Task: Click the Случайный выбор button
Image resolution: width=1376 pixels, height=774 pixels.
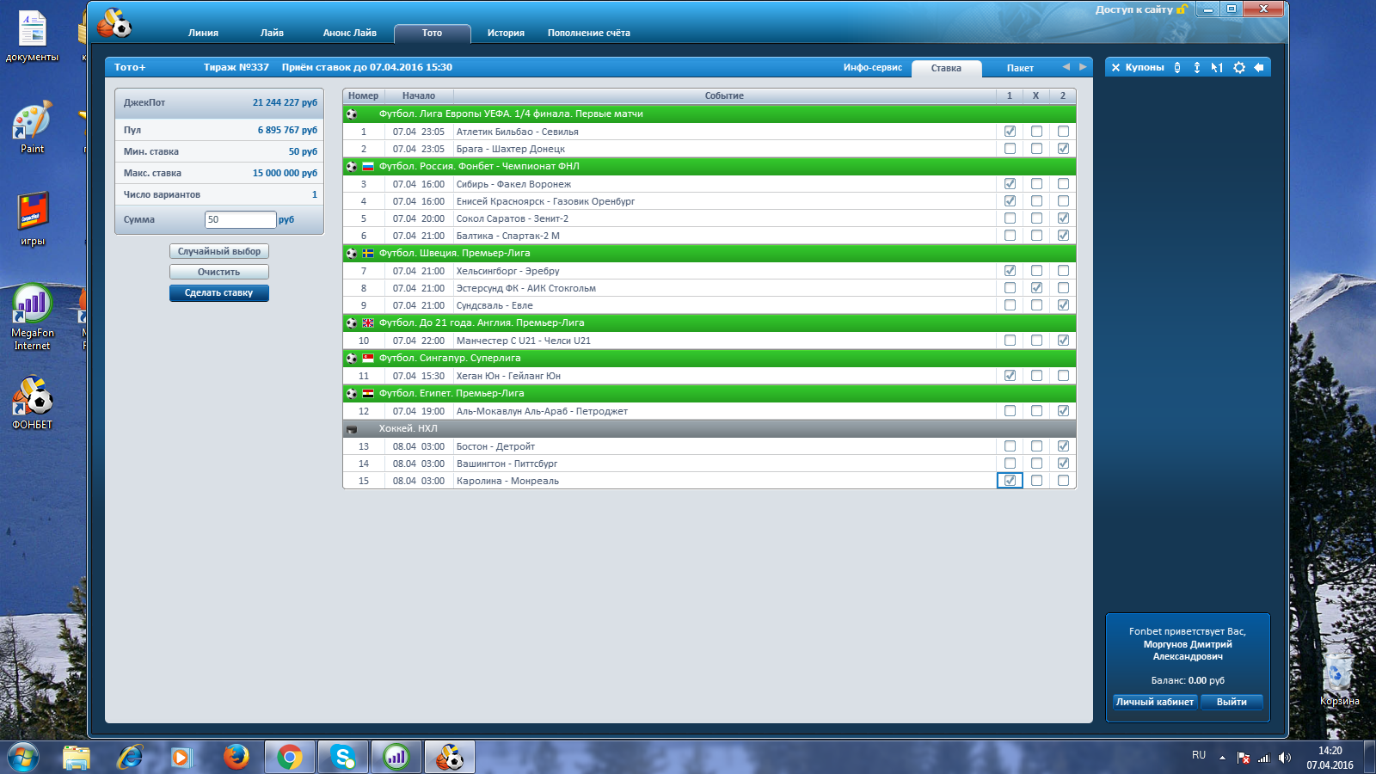Action: pos(219,251)
